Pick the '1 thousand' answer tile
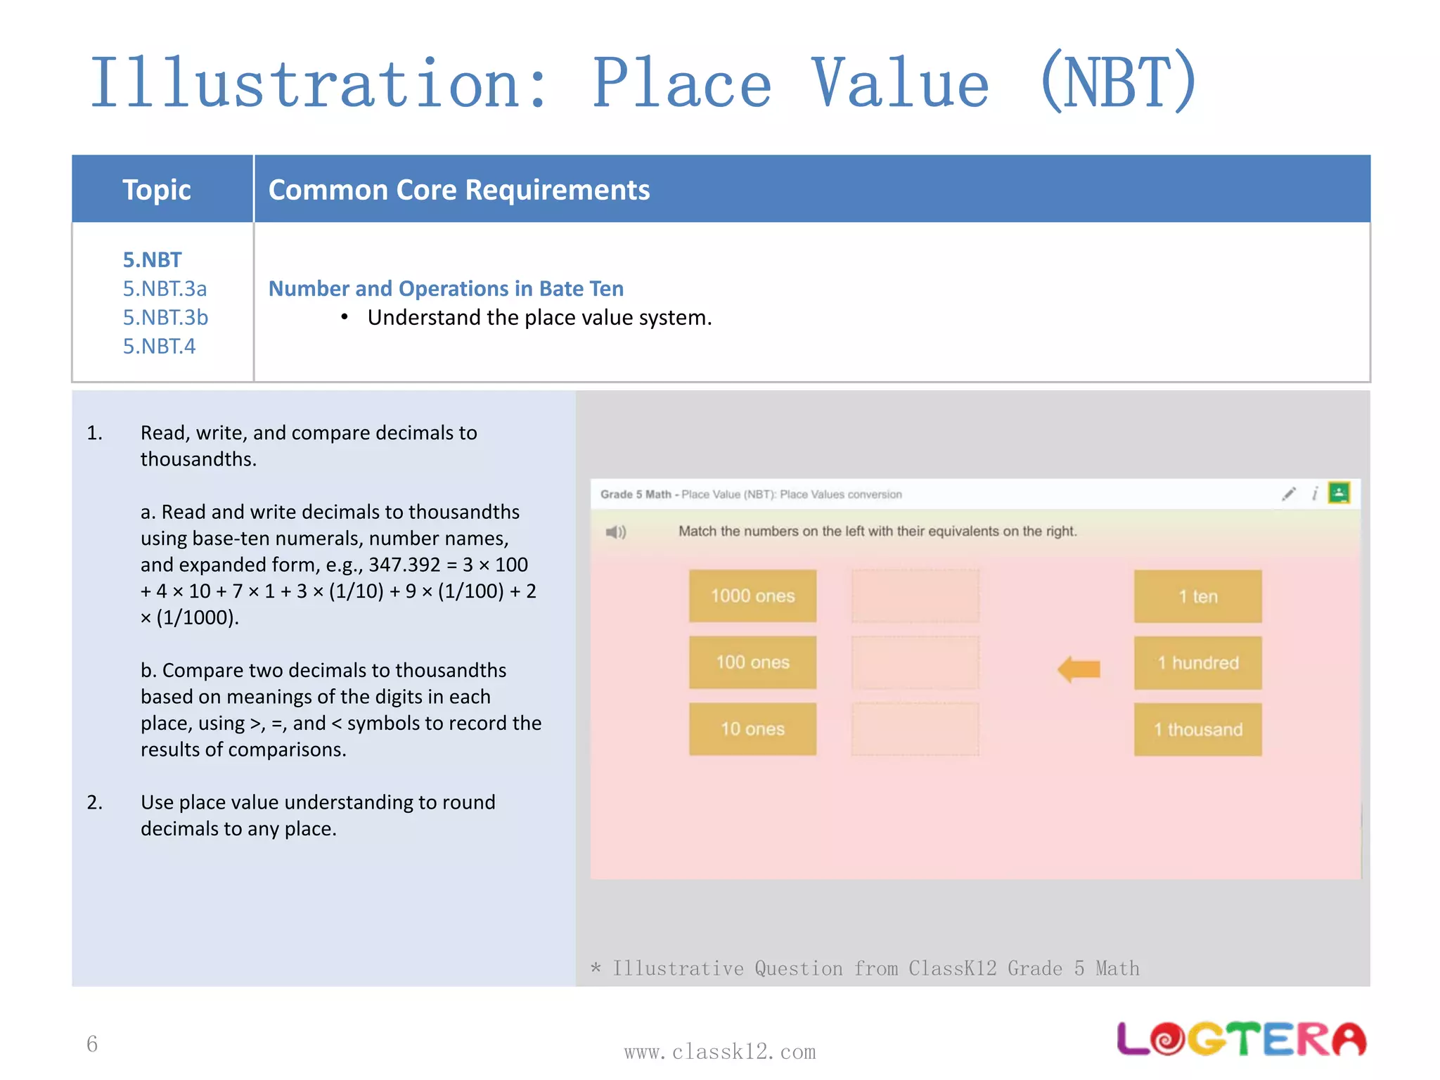 [1197, 730]
